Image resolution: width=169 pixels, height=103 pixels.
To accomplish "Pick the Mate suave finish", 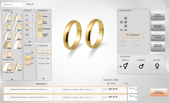I will tap(44, 23).
